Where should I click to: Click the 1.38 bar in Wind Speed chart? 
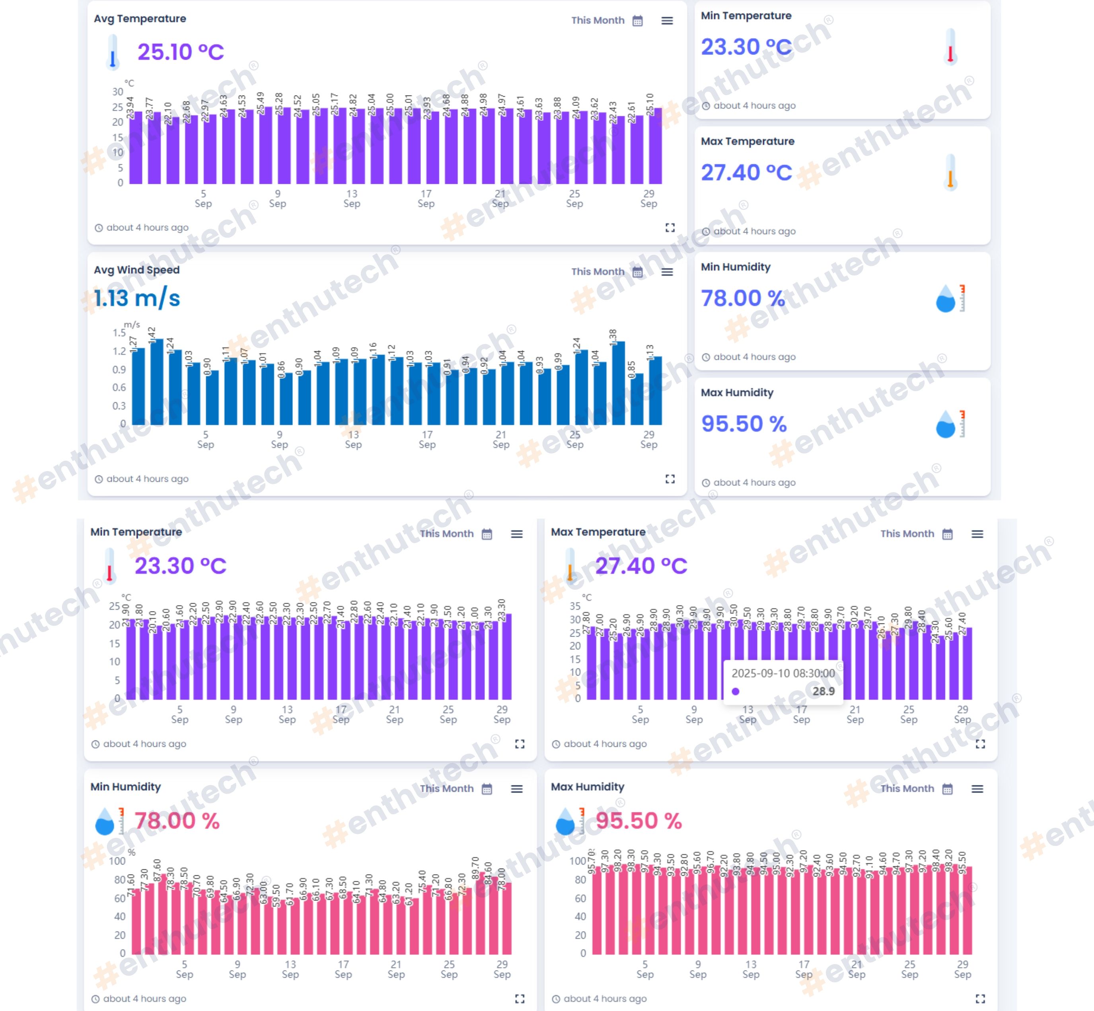tap(618, 383)
